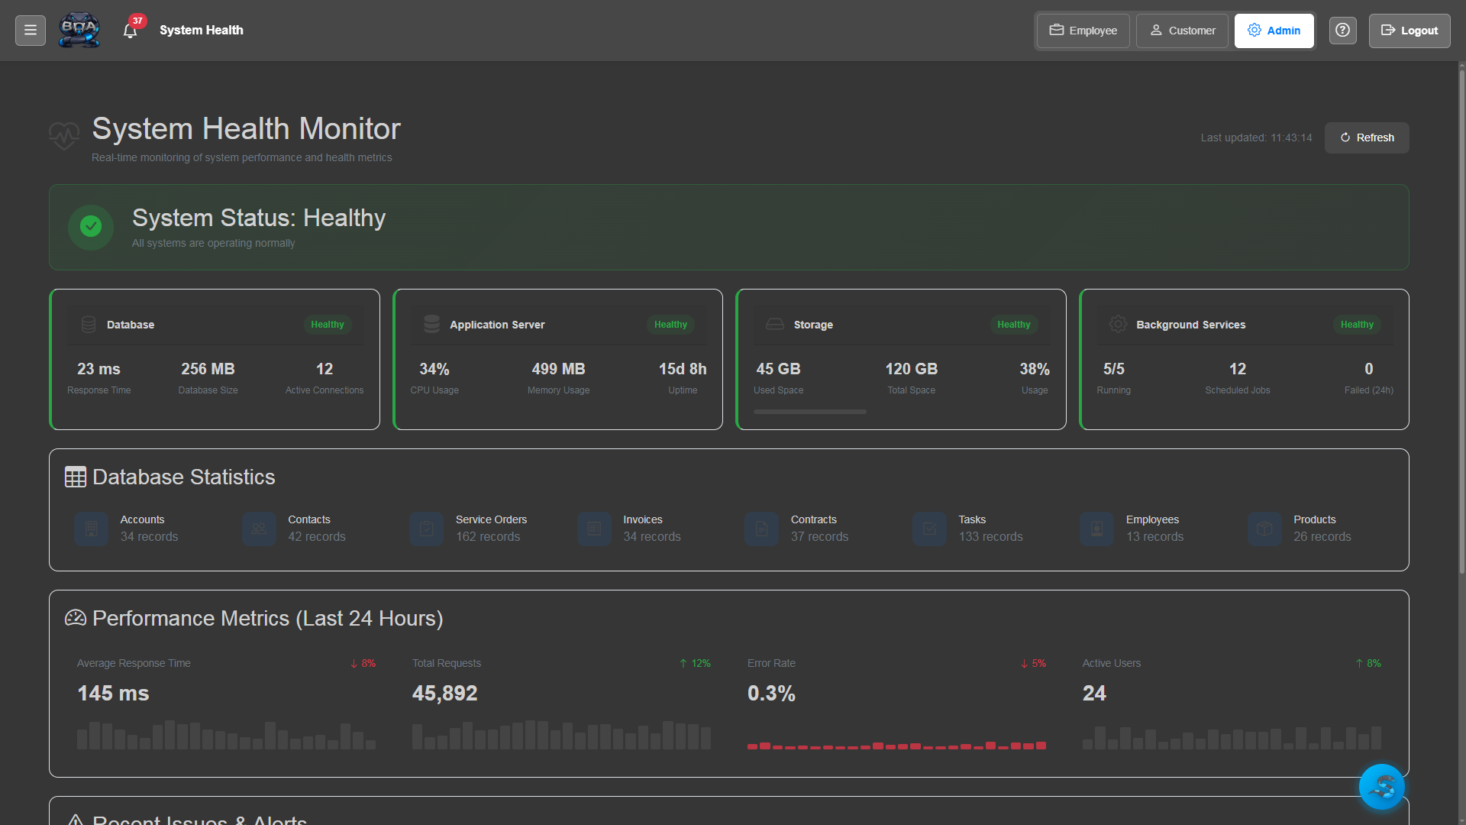Image resolution: width=1466 pixels, height=825 pixels.
Task: Click the Database status icon
Action: click(x=89, y=324)
